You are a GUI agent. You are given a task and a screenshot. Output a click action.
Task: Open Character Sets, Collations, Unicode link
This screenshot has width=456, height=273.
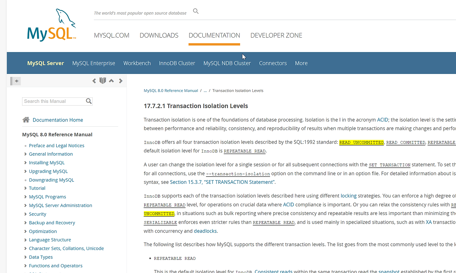tap(66, 248)
